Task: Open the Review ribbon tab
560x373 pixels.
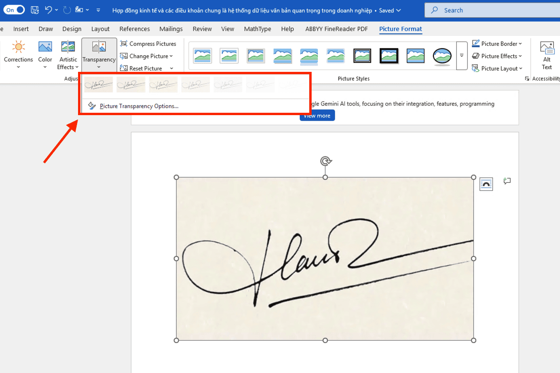Action: (x=202, y=29)
